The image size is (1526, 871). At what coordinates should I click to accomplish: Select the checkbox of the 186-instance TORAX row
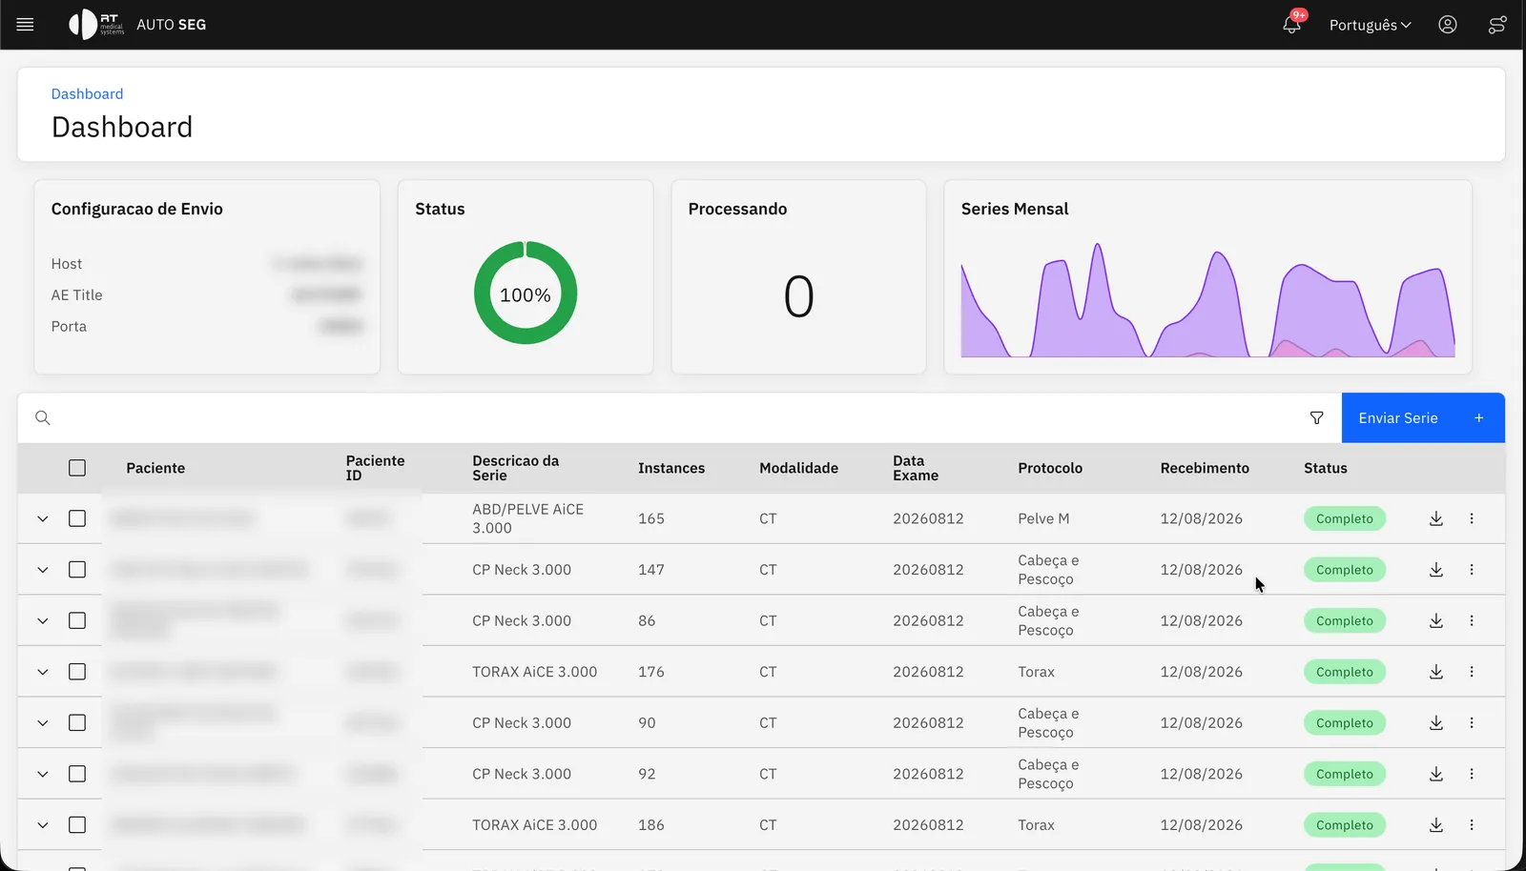pos(77,825)
